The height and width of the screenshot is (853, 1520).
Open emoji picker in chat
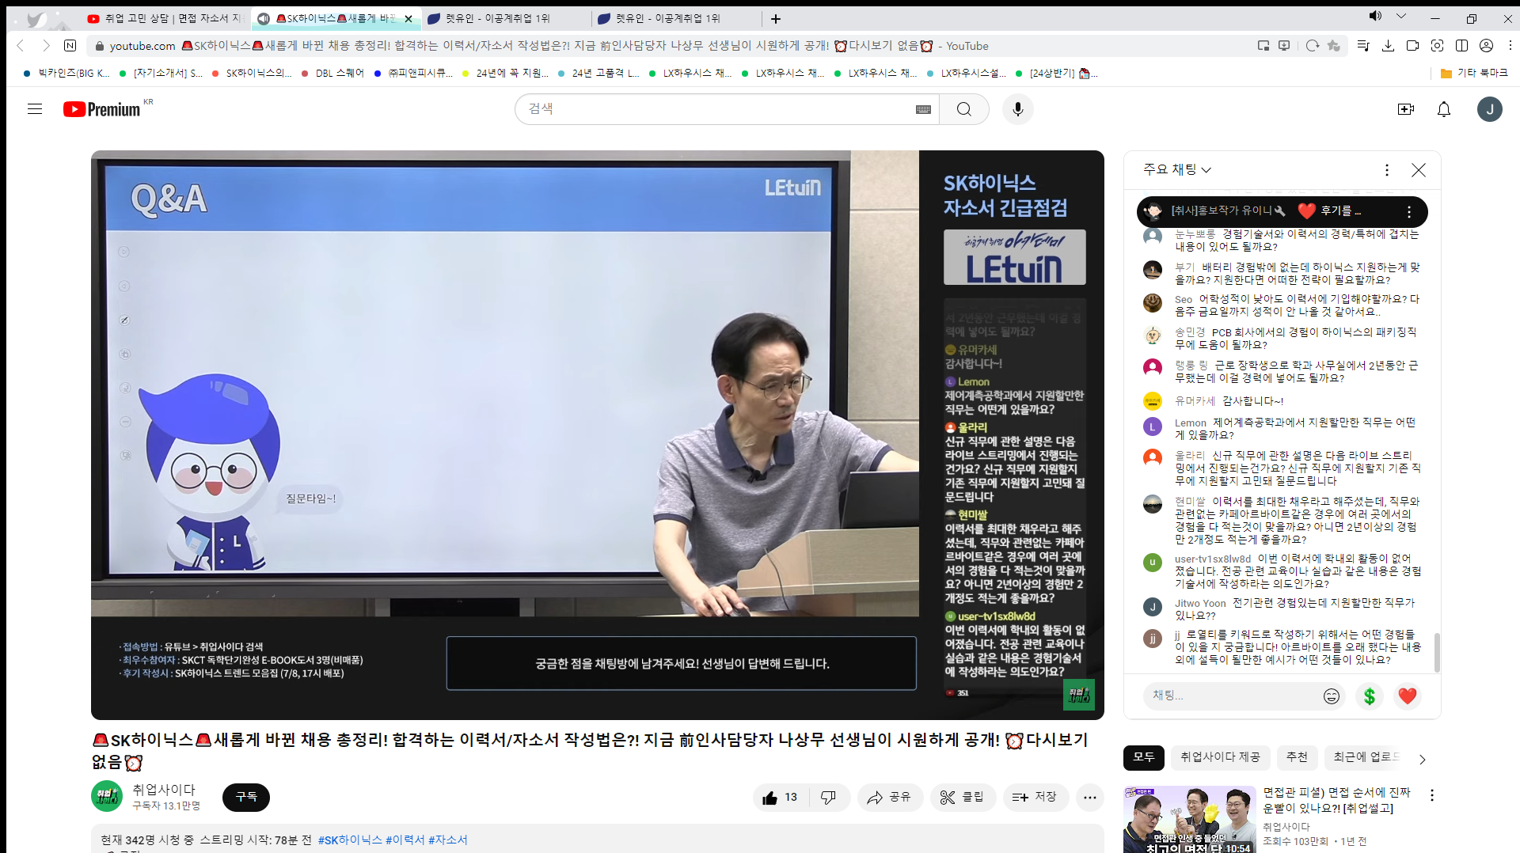coord(1332,696)
